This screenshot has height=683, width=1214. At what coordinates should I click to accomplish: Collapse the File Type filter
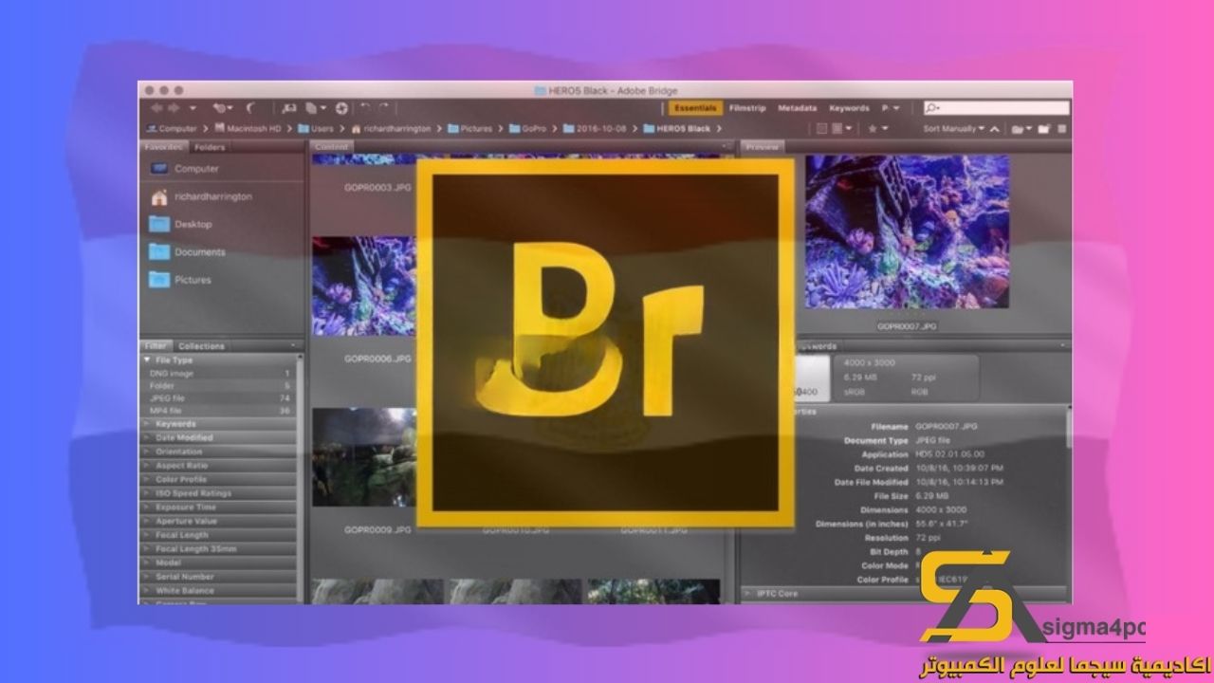[147, 360]
